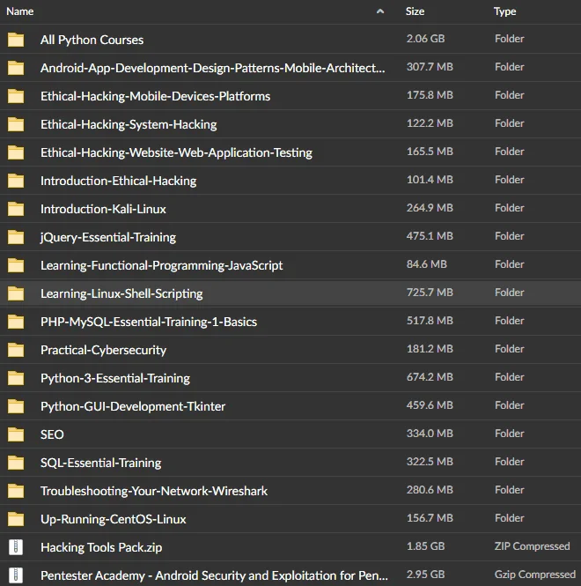This screenshot has height=586, width=581.
Task: Select the Learning-Linux-Shell-Scripting folder icon
Action: 16,293
